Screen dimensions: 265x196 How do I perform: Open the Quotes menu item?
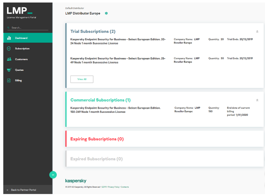point(19,70)
